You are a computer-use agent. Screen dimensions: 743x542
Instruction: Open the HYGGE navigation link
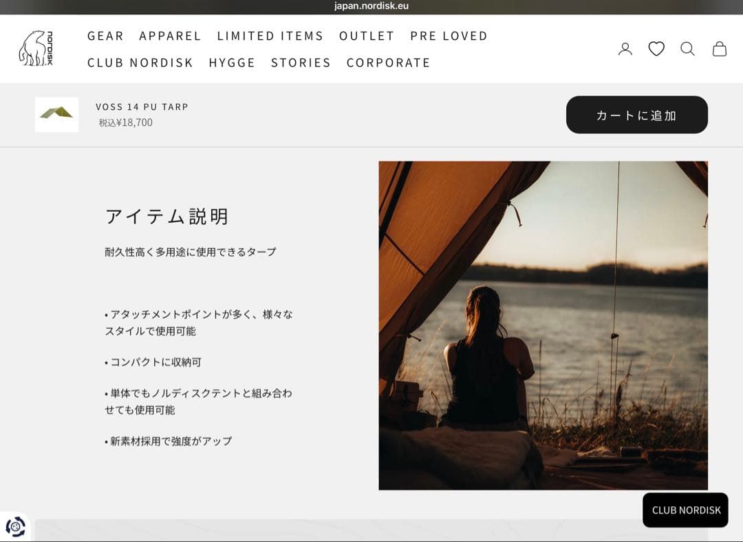tap(233, 63)
